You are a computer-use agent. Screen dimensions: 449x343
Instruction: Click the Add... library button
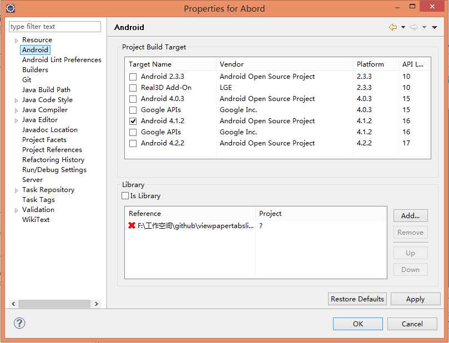tap(410, 215)
